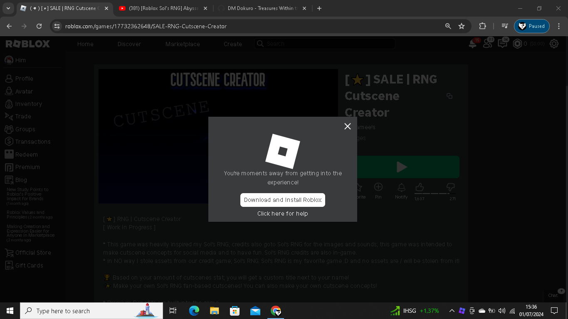Screen dimensions: 568x319
Task: Open Roblox settings gear
Action: click(x=554, y=44)
